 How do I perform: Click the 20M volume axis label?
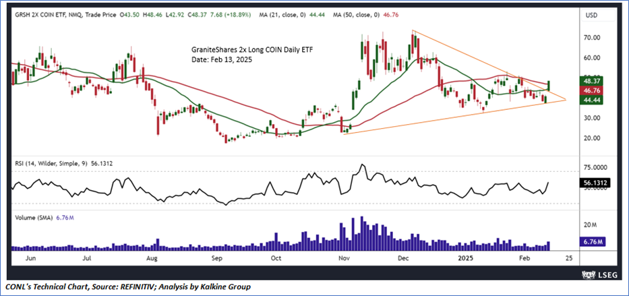coord(590,226)
